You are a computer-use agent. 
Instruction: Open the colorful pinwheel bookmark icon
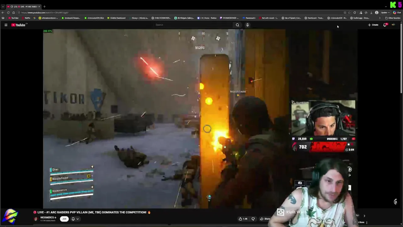tap(35, 18)
